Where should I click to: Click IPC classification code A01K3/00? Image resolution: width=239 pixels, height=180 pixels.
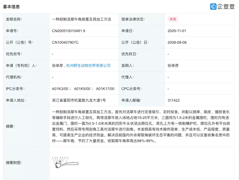(61, 89)
